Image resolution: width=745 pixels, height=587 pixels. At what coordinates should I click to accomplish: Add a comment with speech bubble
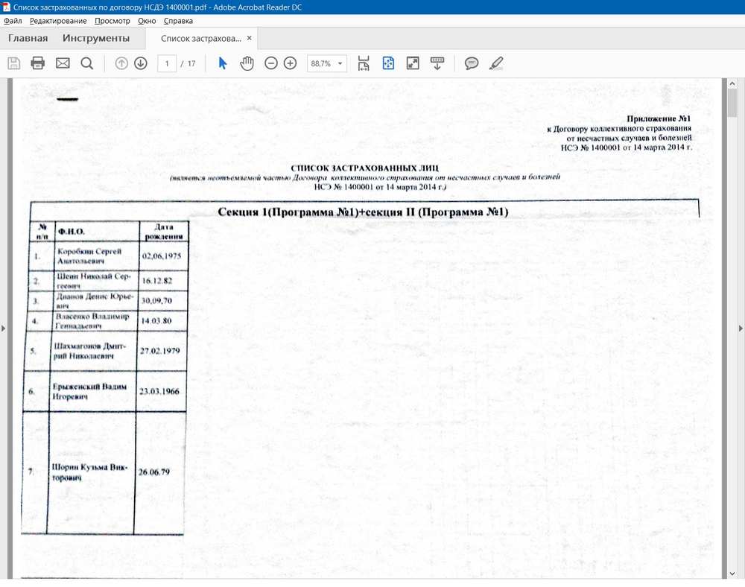pyautogui.click(x=472, y=63)
